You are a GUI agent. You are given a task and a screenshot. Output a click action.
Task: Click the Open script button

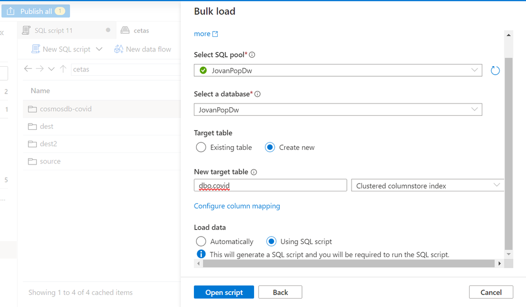tap(224, 292)
